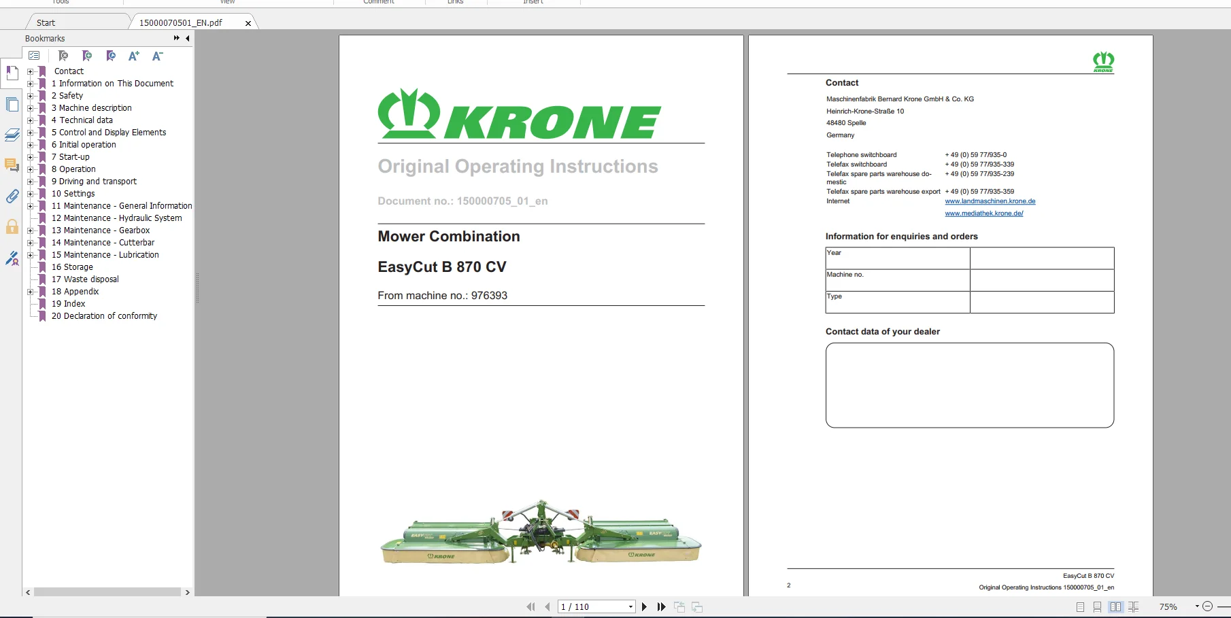Expand the Bookmarks panel with double arrow
This screenshot has height=618, width=1231.
tap(177, 38)
